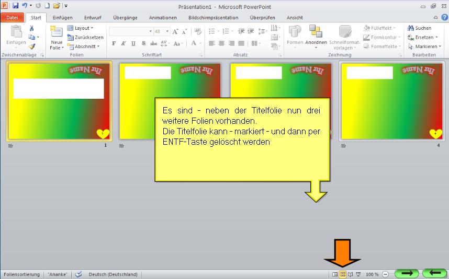
Task: Click the Save icon in quick access toolbar
Action: [x=15, y=6]
